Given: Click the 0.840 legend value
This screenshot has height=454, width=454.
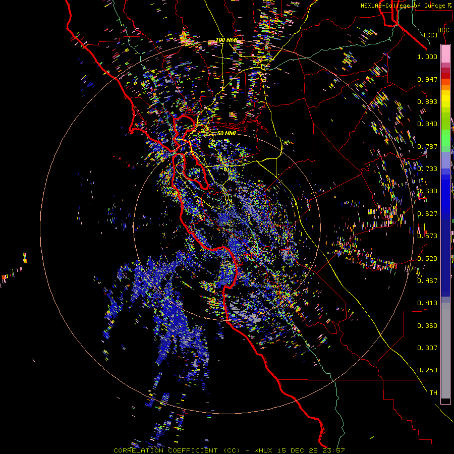Looking at the screenshot, I should coord(427,124).
